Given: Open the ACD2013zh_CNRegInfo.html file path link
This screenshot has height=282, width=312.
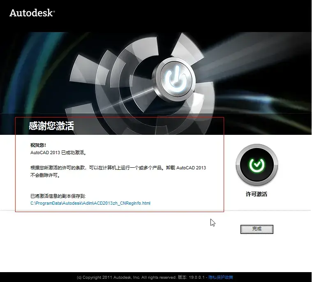Looking at the screenshot, I should (x=90, y=203).
